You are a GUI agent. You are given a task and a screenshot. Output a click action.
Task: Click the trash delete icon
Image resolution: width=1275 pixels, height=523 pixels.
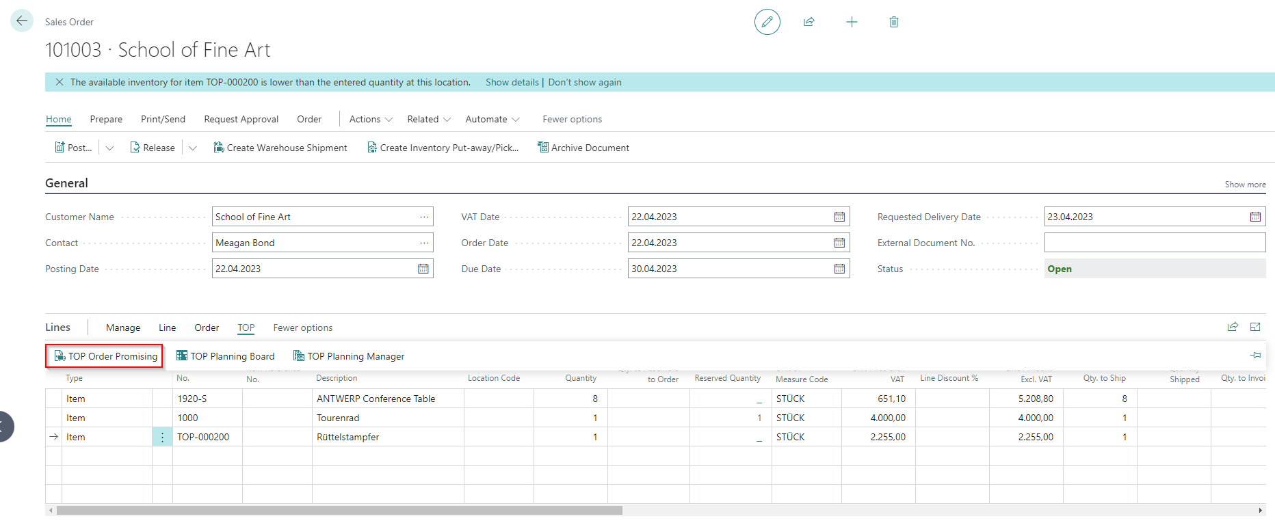(893, 22)
